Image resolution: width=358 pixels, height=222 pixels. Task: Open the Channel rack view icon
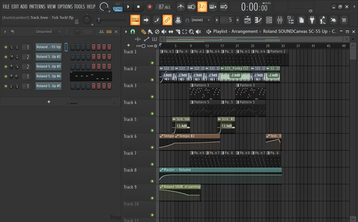(269, 20)
